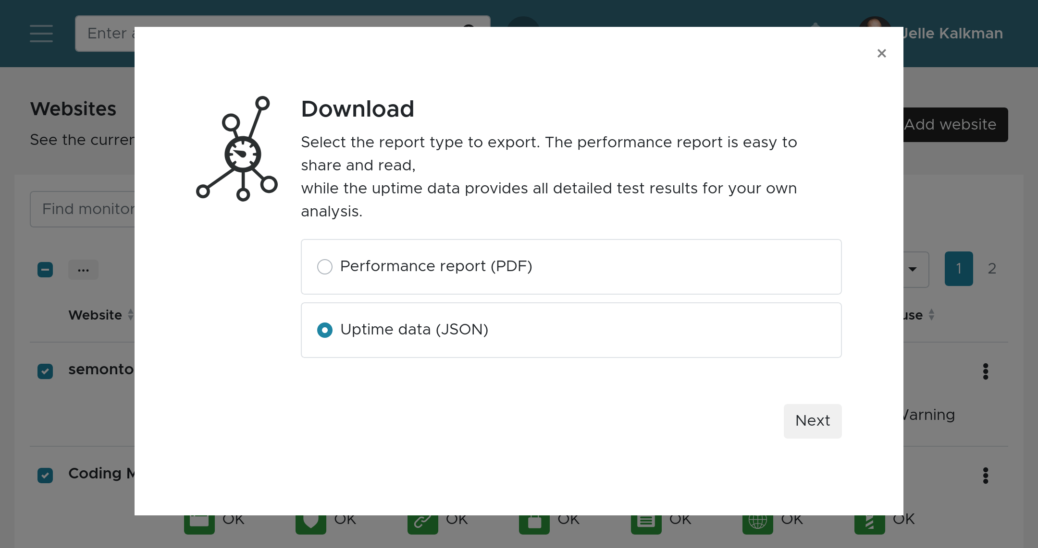Open the page size dropdown arrow
1038x548 pixels.
[913, 269]
